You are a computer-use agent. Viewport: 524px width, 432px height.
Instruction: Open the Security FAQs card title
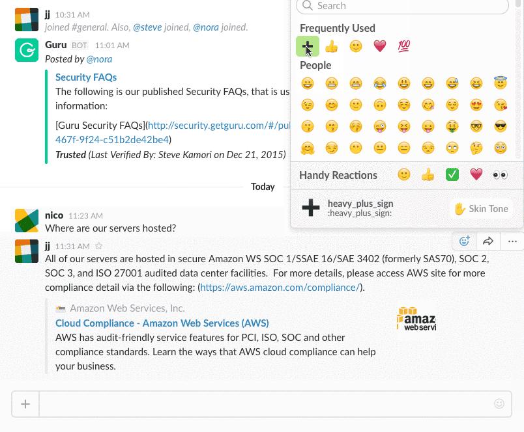point(86,77)
